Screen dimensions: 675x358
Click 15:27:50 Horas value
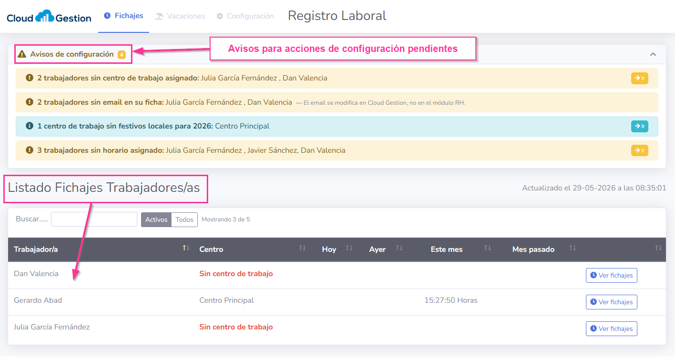[451, 300]
